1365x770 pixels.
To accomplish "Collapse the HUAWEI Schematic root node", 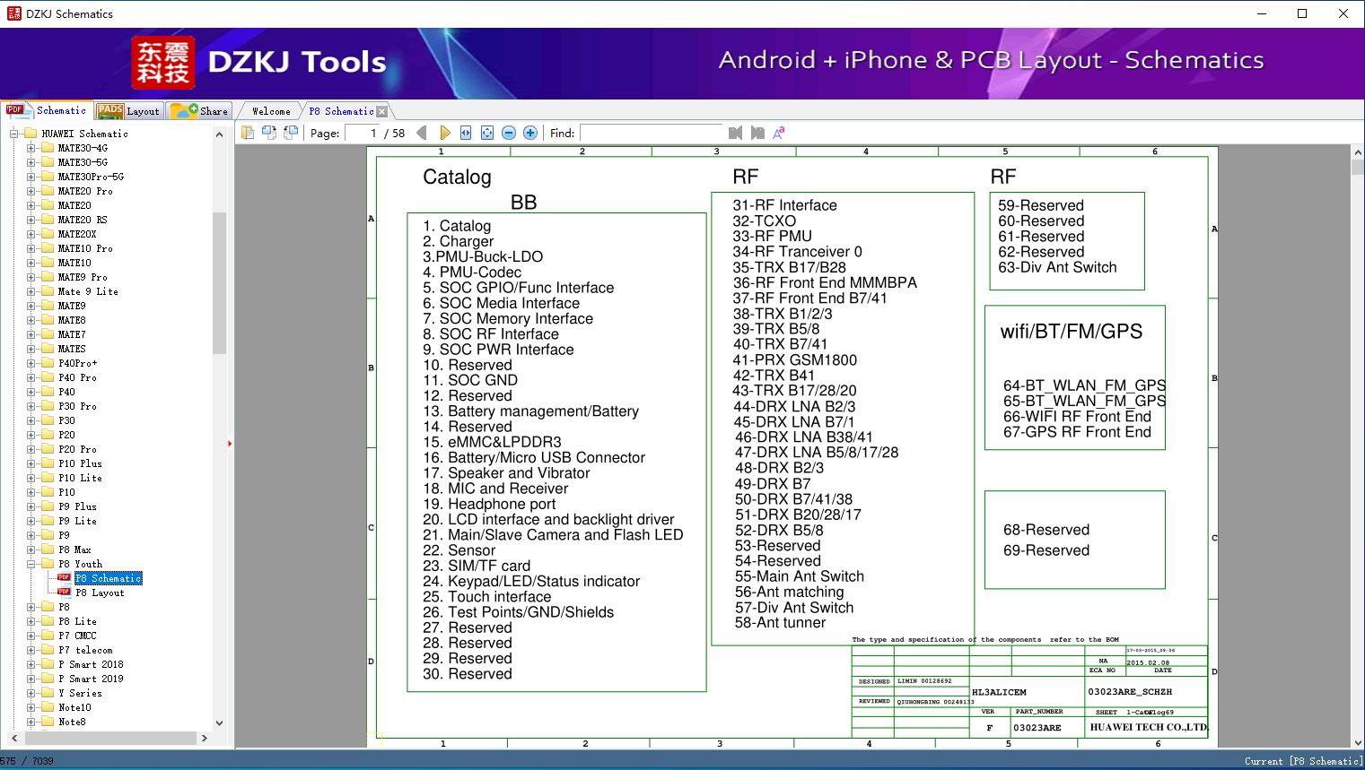I will click(13, 134).
